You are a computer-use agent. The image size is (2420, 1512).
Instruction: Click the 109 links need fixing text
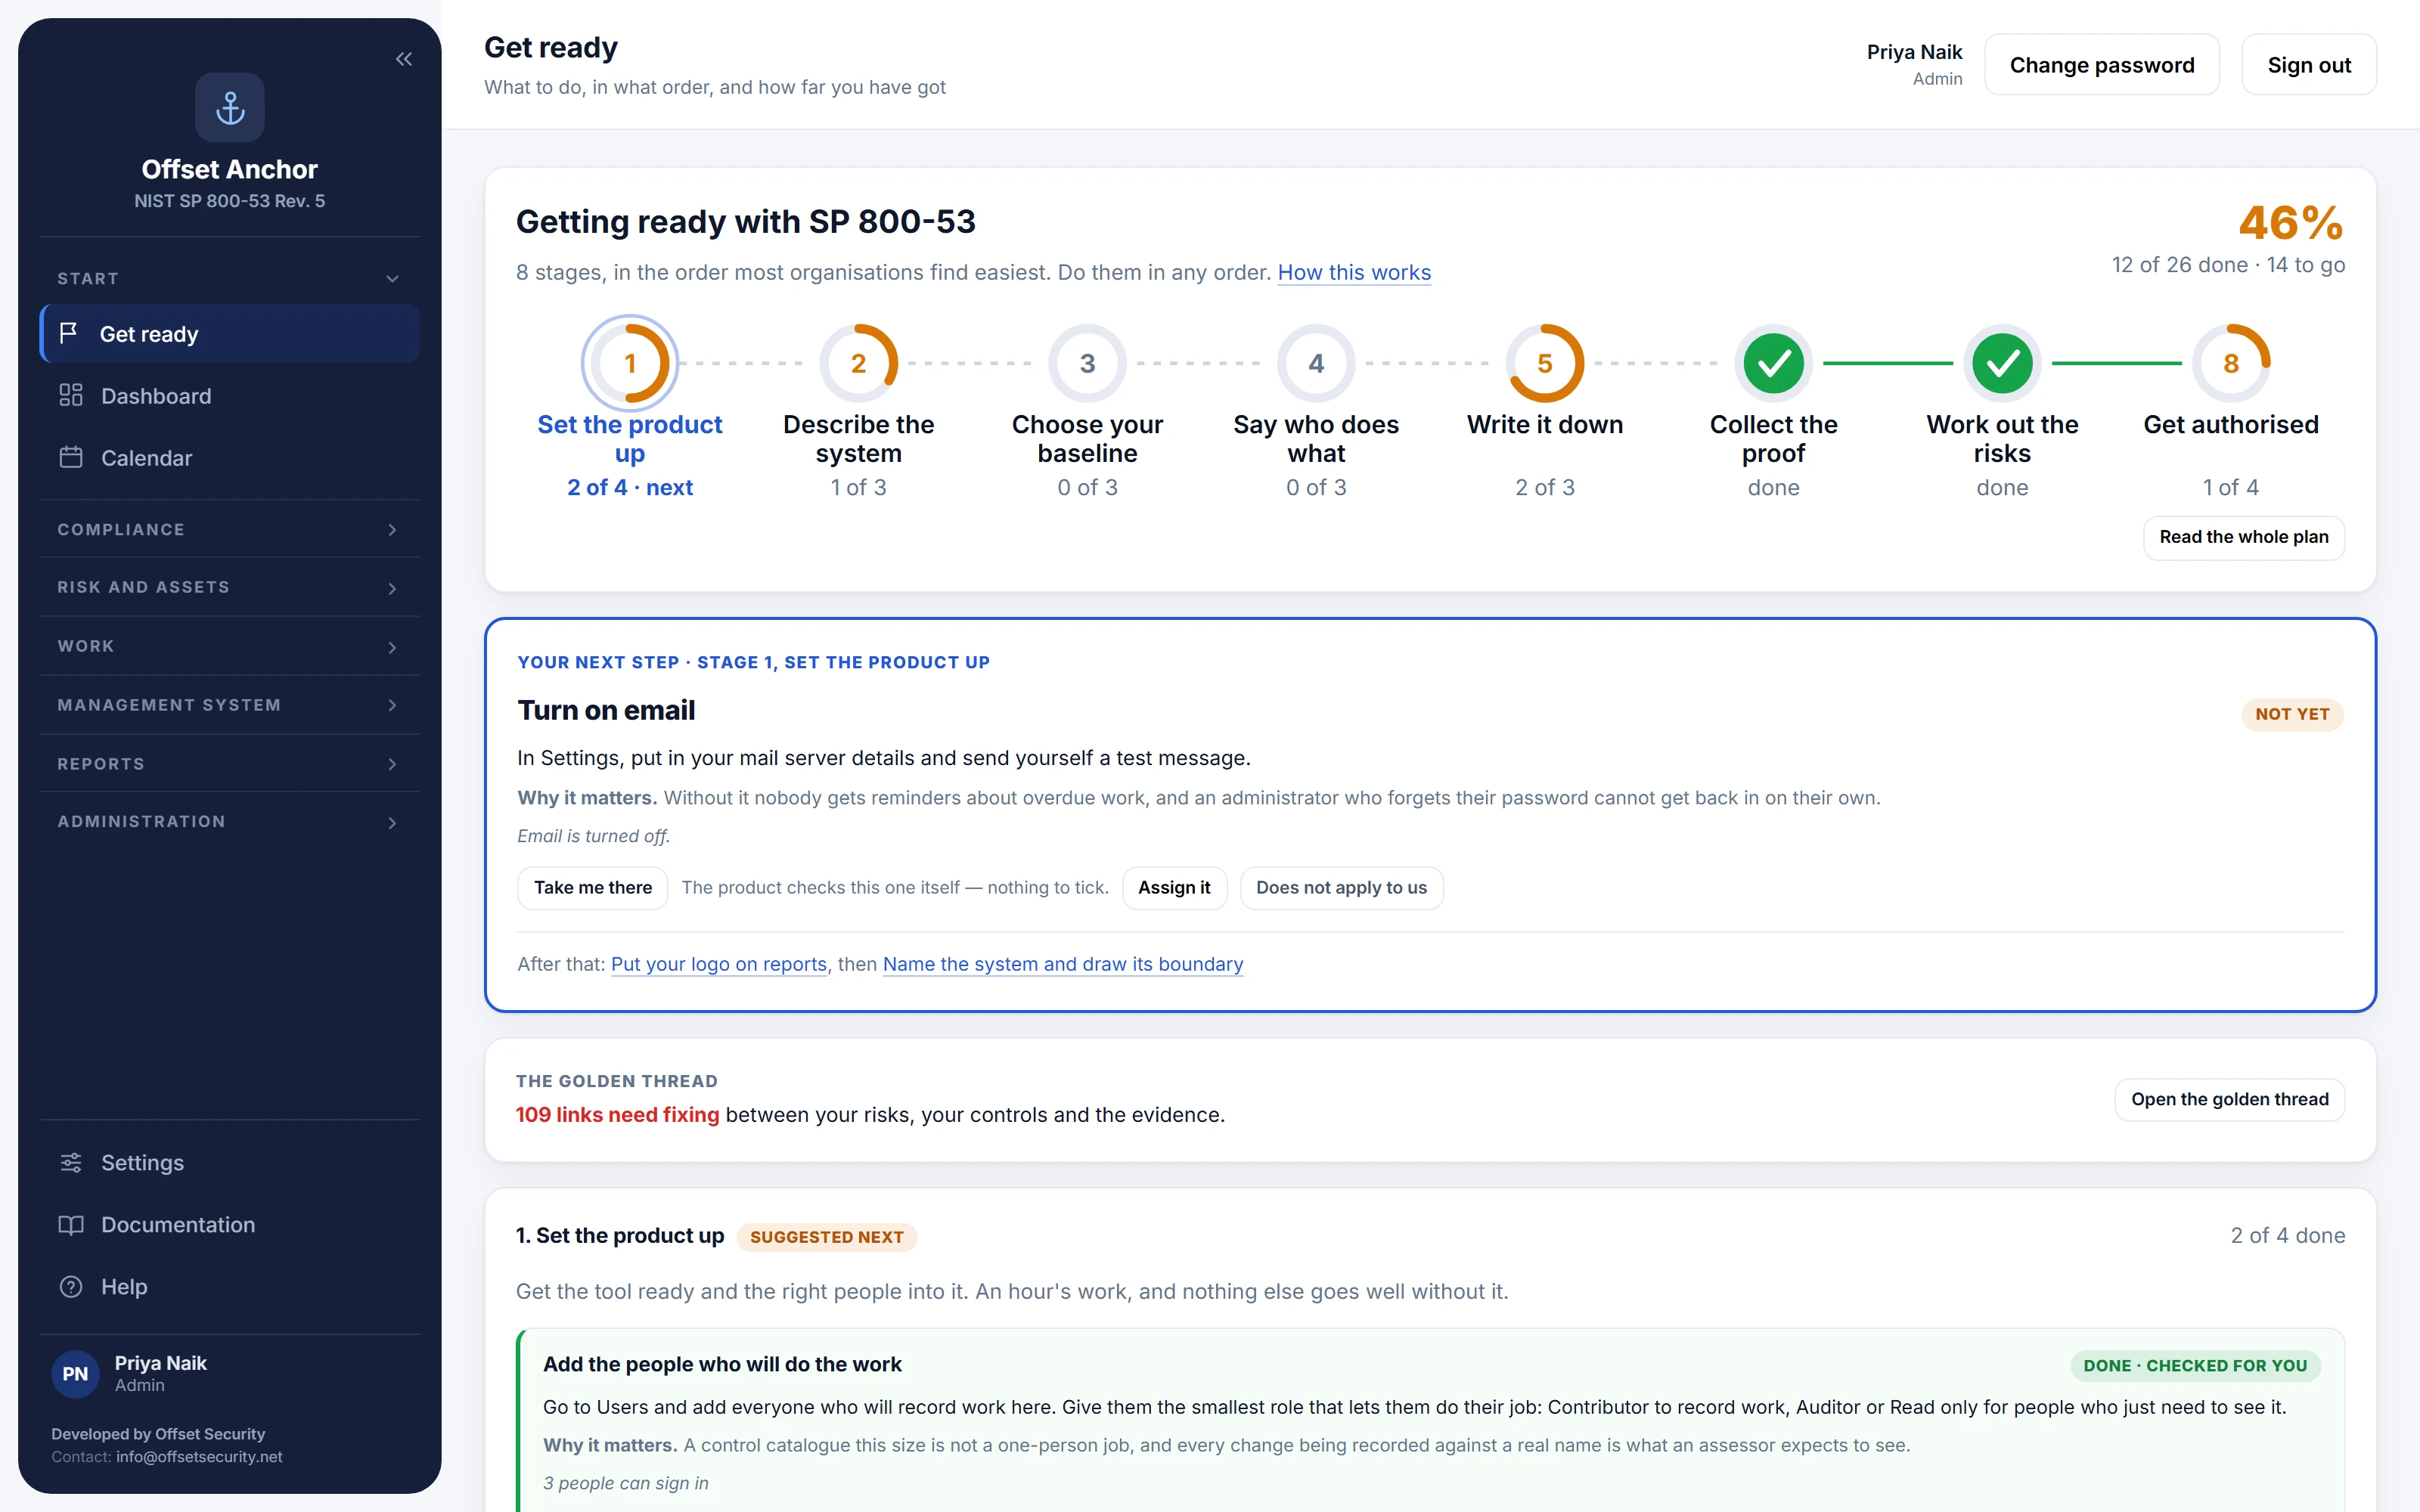(617, 1115)
